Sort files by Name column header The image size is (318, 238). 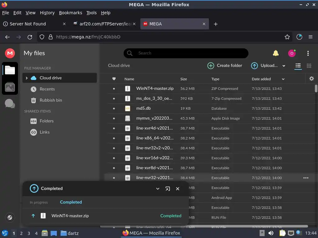(x=129, y=79)
